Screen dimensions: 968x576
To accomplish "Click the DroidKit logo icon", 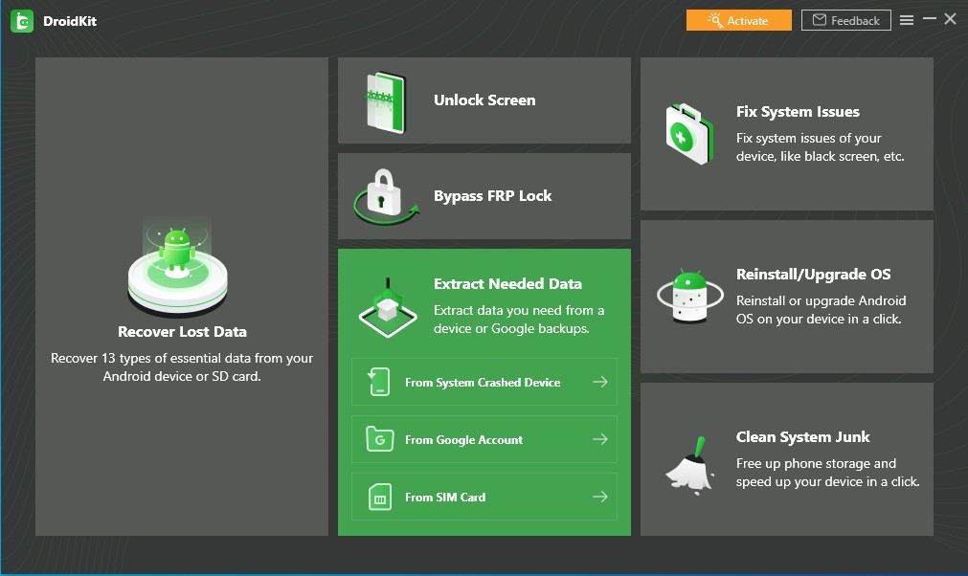I will pyautogui.click(x=22, y=20).
